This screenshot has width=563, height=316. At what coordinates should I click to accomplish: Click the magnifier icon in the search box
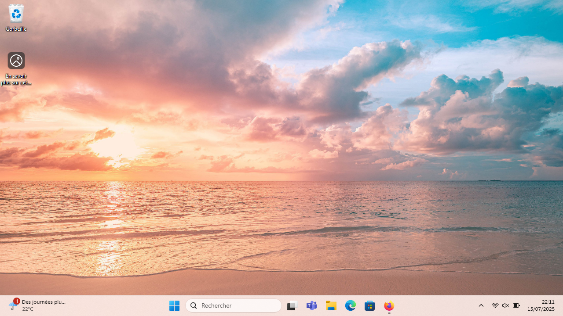(194, 306)
